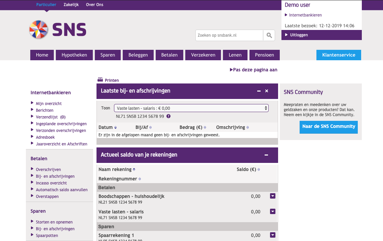Sort by Datum column arrows
This screenshot has width=383, height=241.
click(x=116, y=127)
